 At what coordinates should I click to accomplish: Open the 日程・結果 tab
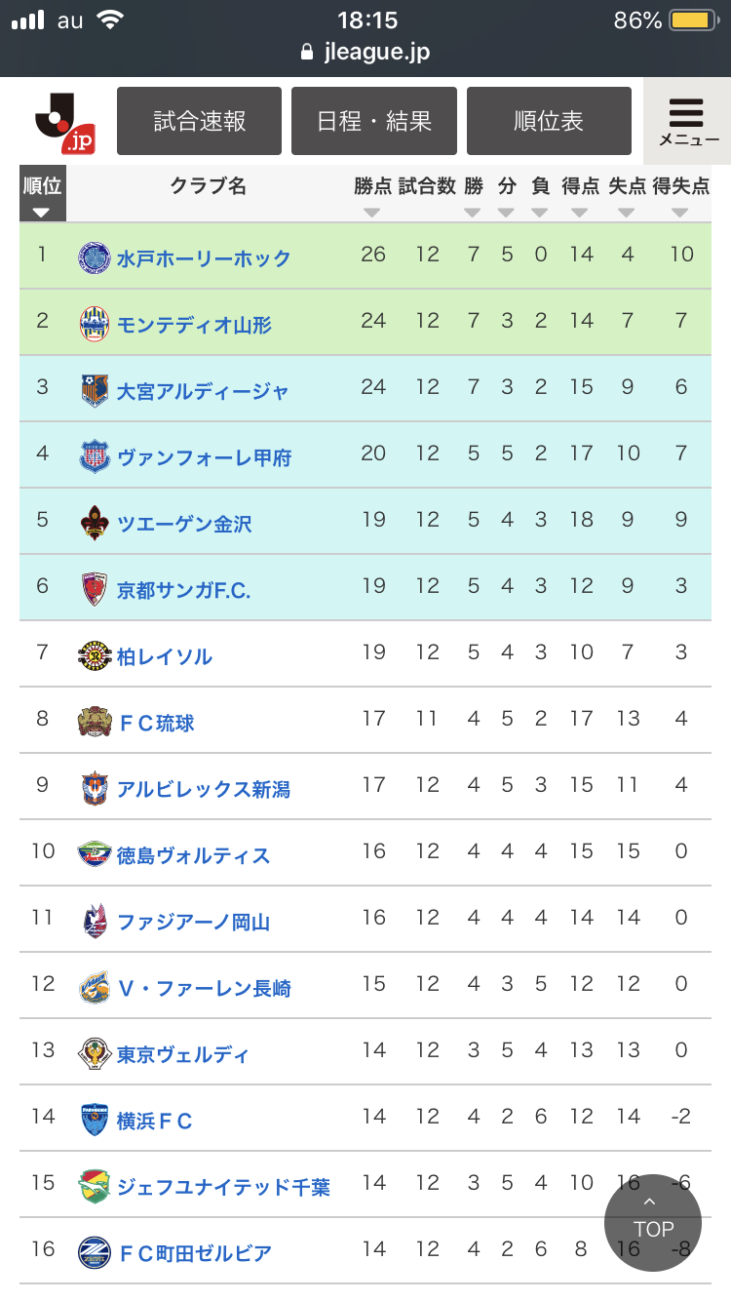tap(374, 121)
